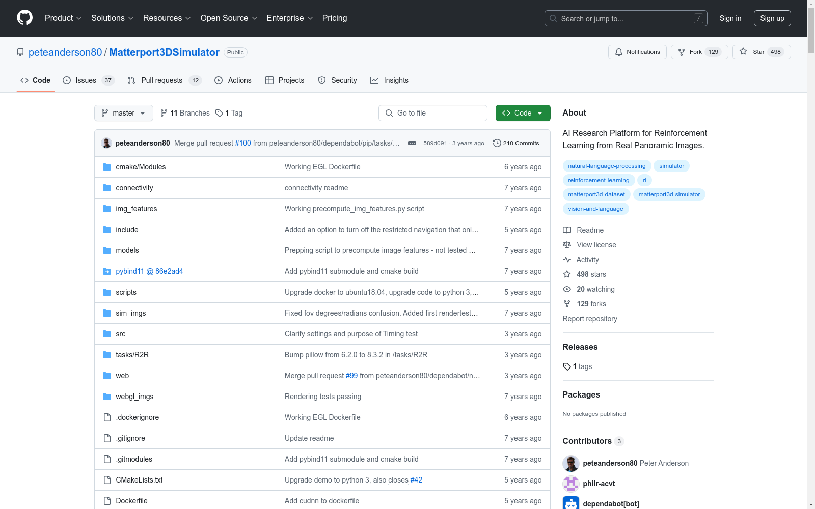Screen dimensions: 815x509
Task: Click the scripts folder icon
Action: point(107,292)
